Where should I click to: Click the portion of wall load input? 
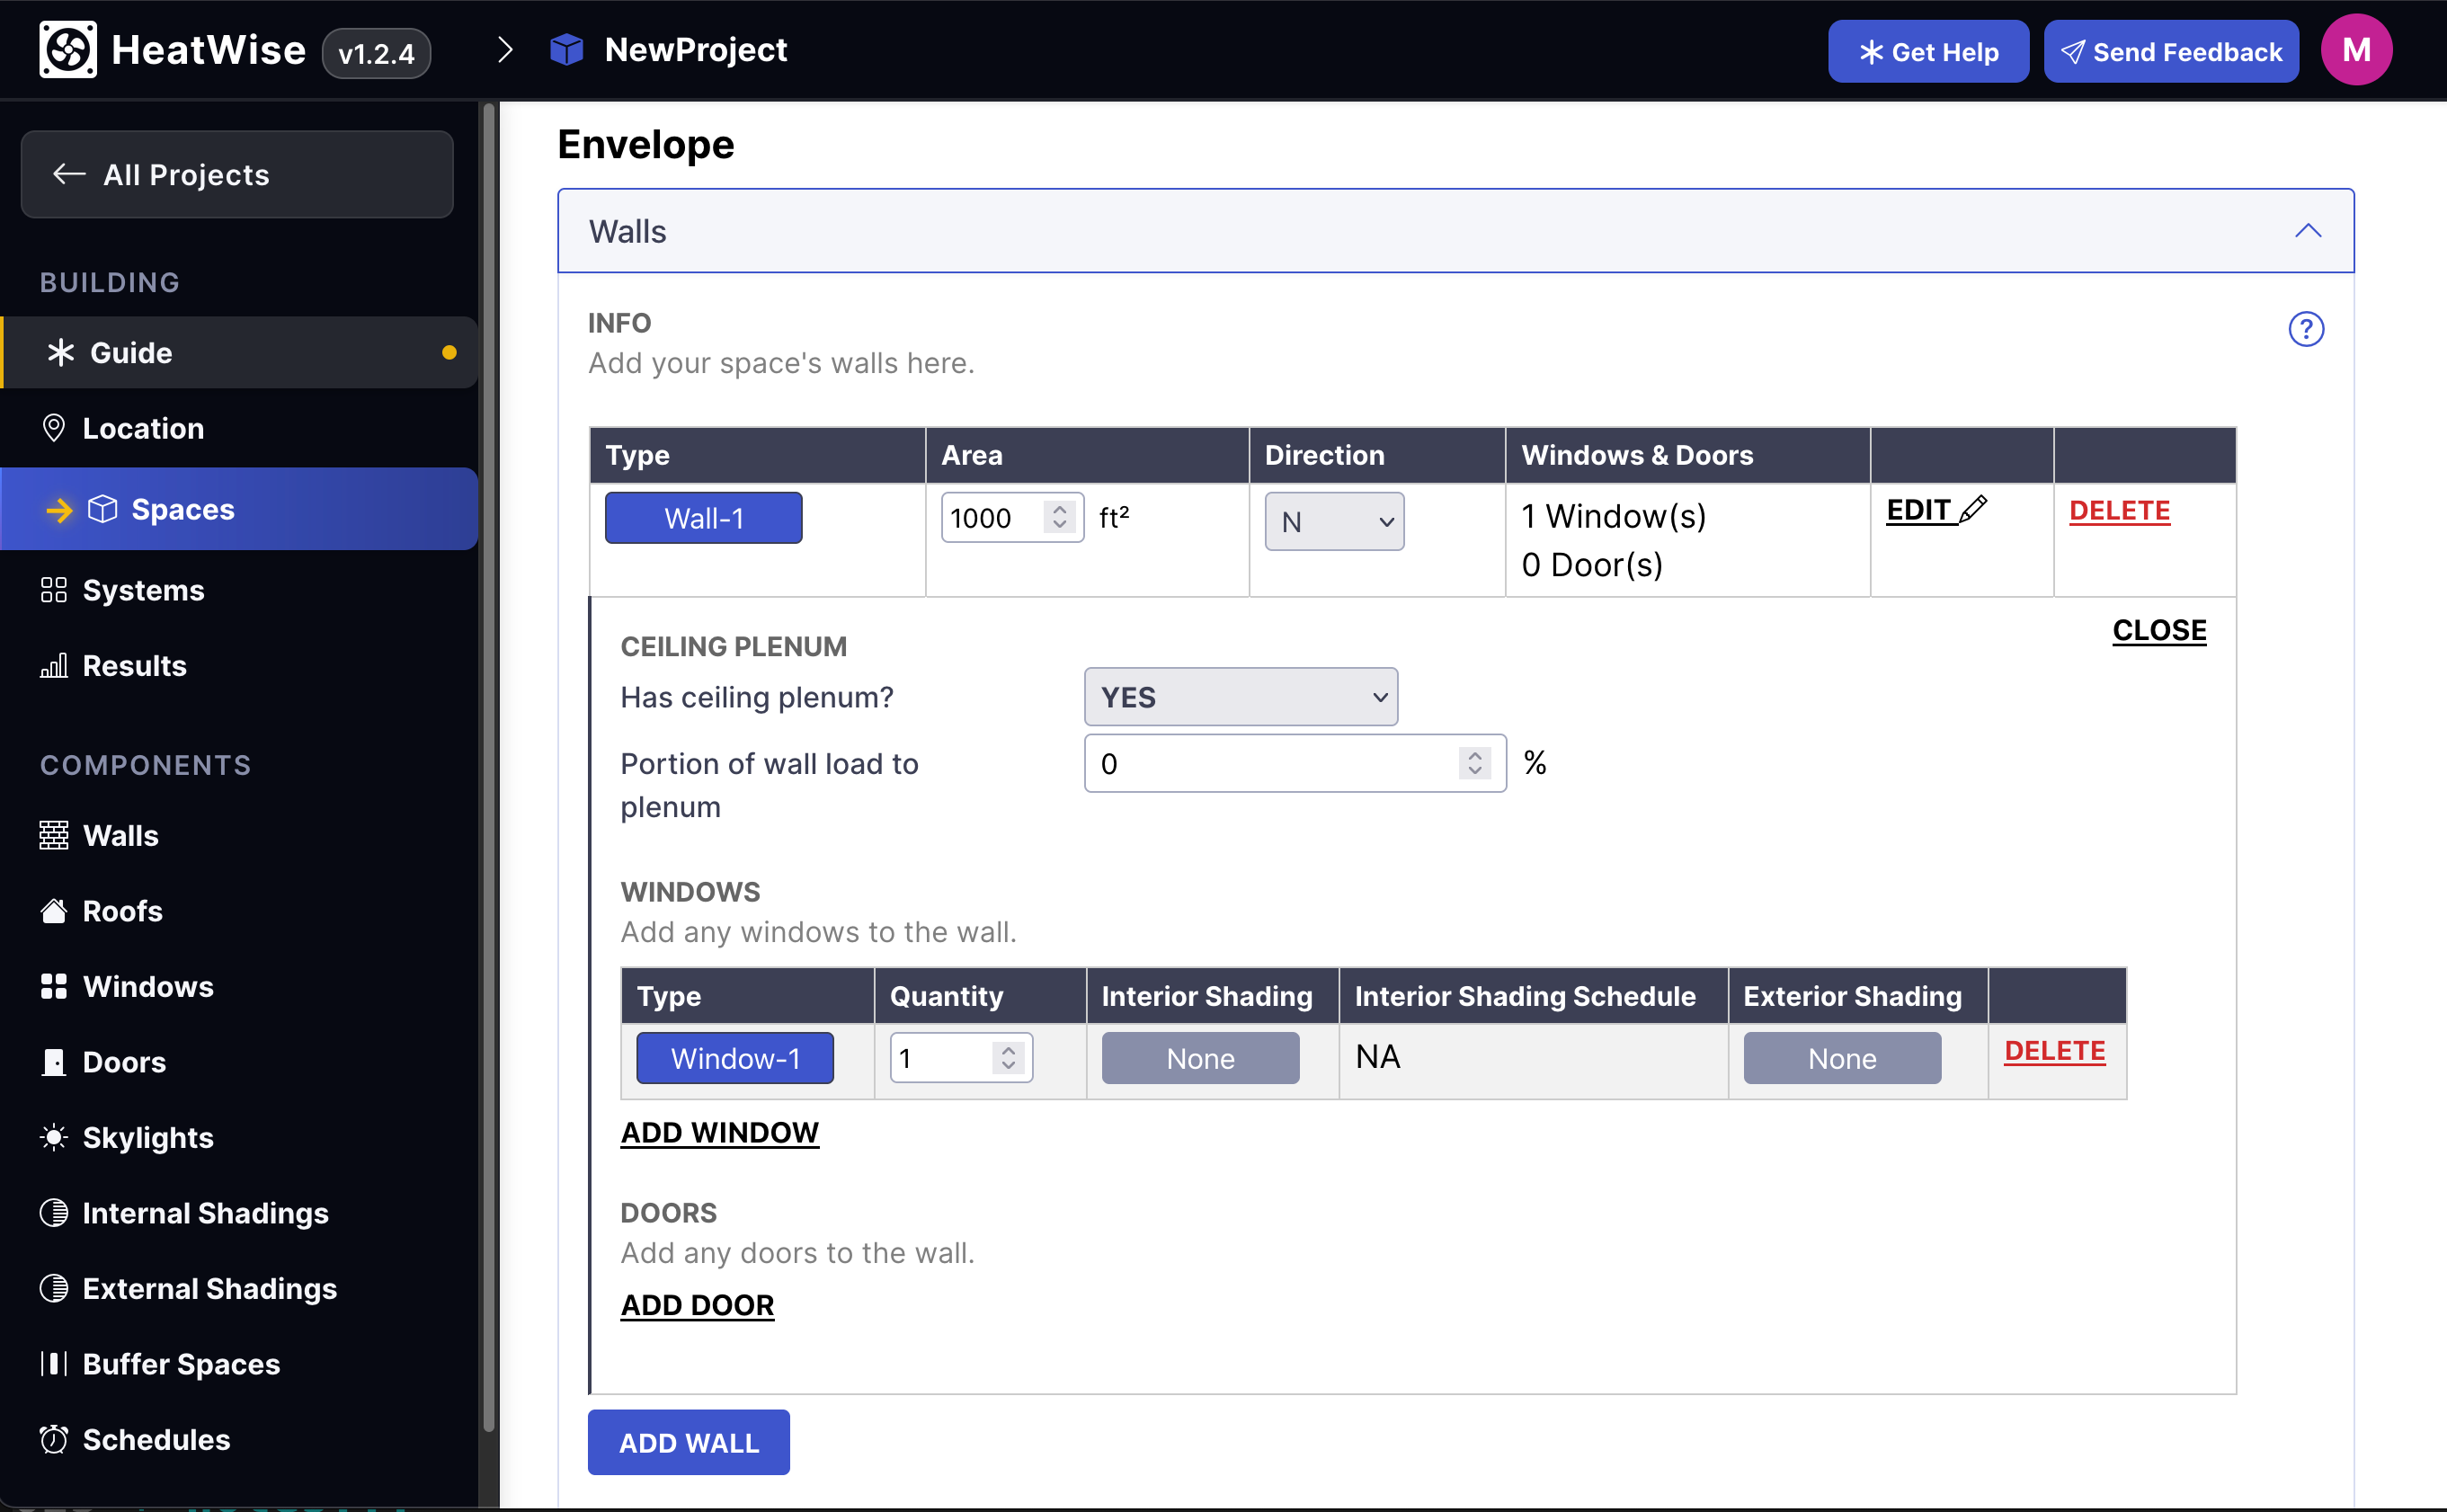[1295, 763]
